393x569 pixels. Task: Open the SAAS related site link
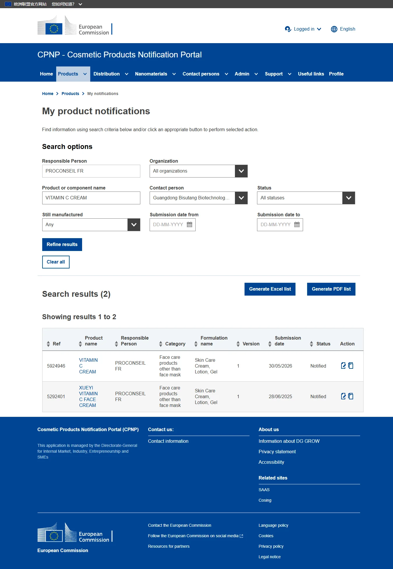pos(264,490)
